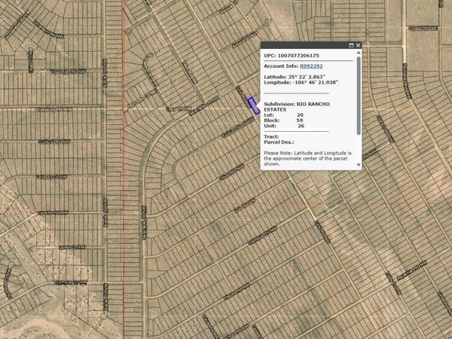Close the parcel info popup
This screenshot has width=452, height=339.
358,45
